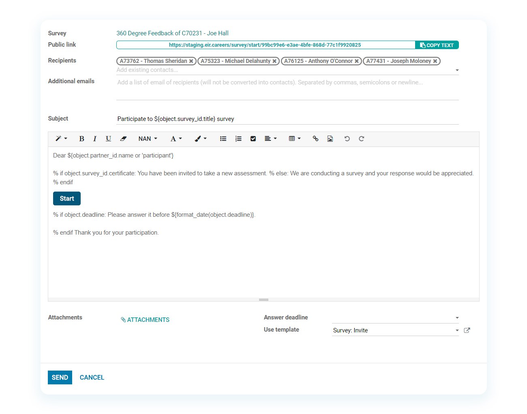The height and width of the screenshot is (414, 527).
Task: Remove recipient Thomas Sheridan
Action: coord(191,61)
